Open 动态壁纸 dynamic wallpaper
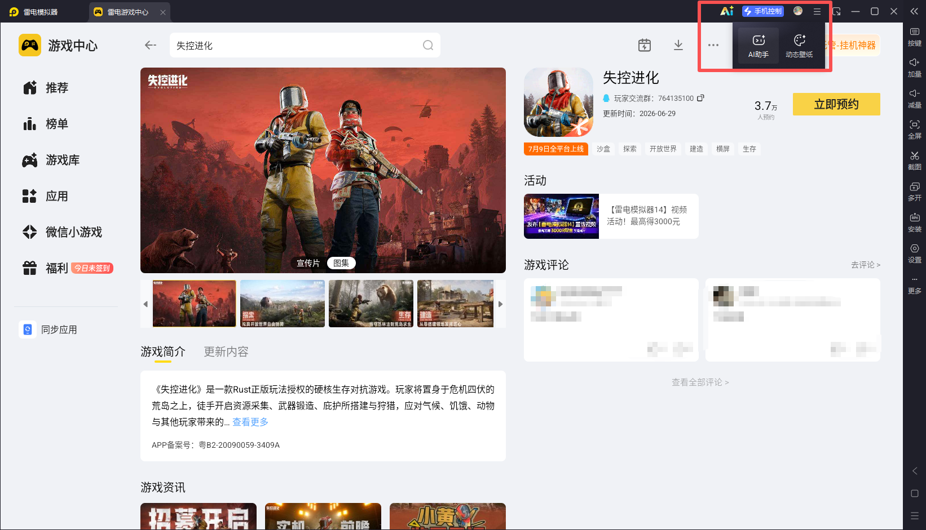926x530 pixels. [x=799, y=46]
